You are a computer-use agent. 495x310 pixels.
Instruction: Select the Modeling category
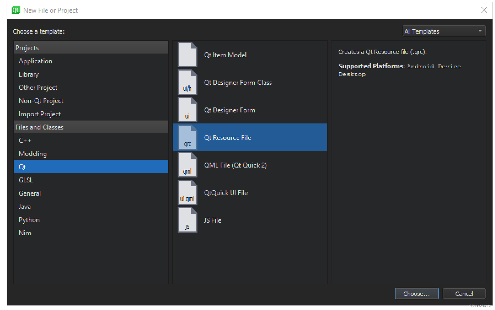91,154
